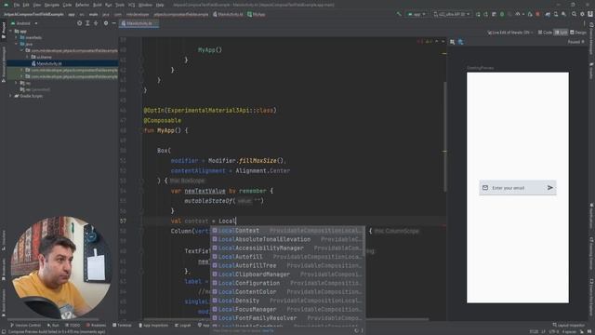Open the Layout Inspector tool window
The width and height of the screenshot is (595, 335).
pyautogui.click(x=570, y=325)
